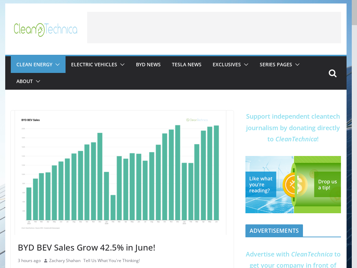Screen dimensions: 357x268
Task: Click the CleanTechnica logo
Action: pos(46,30)
